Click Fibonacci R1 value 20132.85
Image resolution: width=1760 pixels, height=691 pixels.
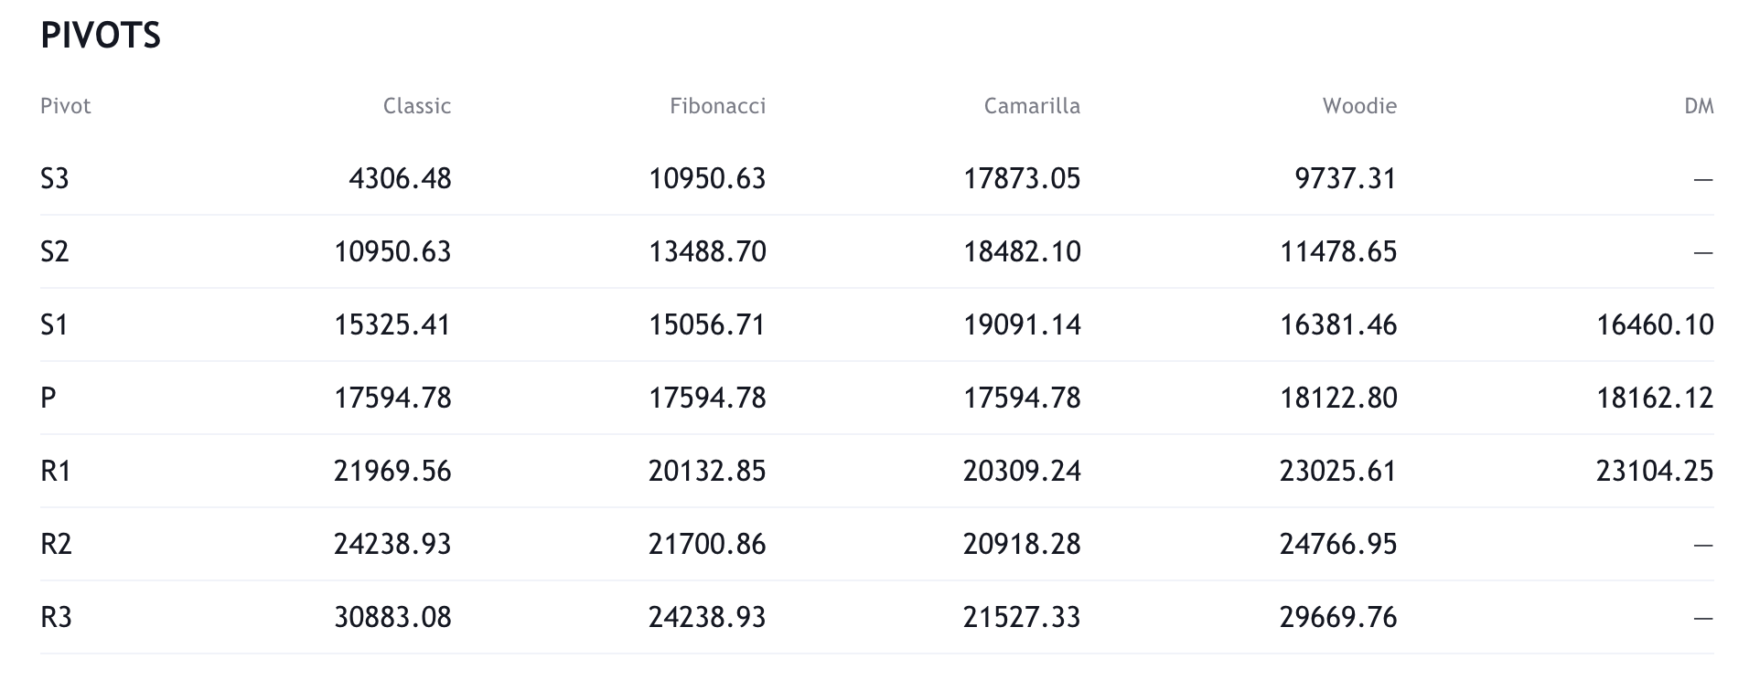click(707, 471)
